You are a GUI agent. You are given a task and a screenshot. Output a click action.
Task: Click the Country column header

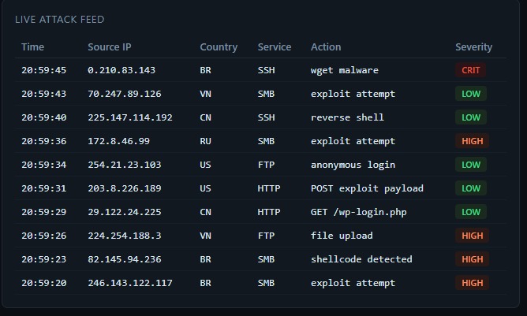pos(219,47)
